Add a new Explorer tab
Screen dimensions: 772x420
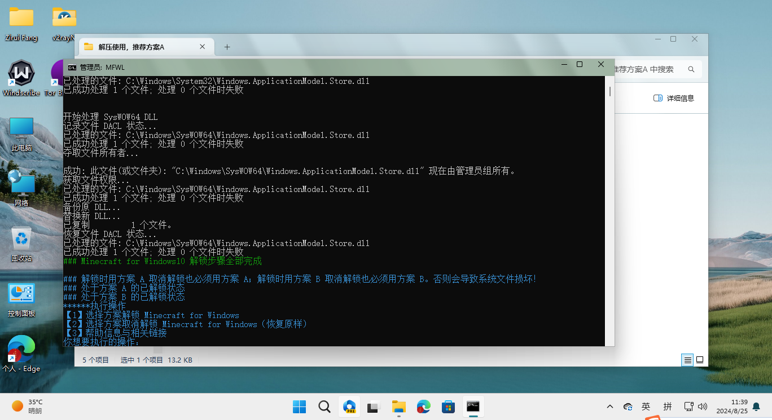227,47
